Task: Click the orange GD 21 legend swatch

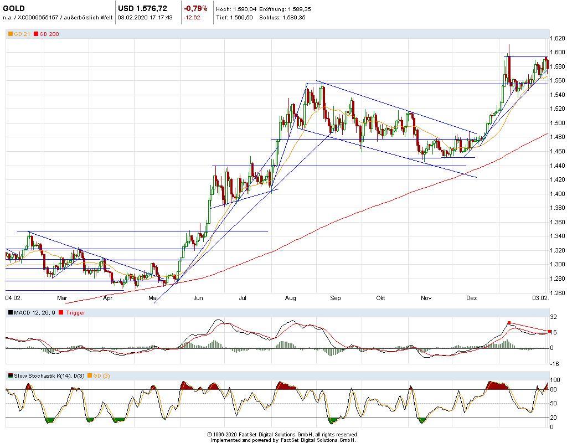Action: 10,34
